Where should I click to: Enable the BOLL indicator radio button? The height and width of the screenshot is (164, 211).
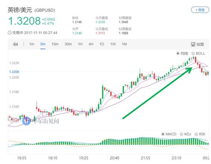click(x=193, y=53)
